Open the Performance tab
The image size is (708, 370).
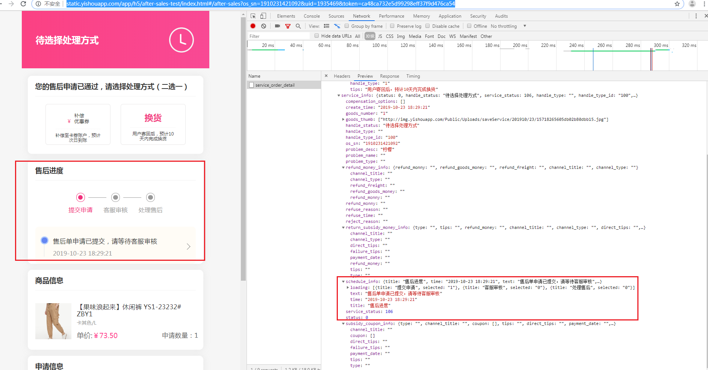tap(392, 16)
